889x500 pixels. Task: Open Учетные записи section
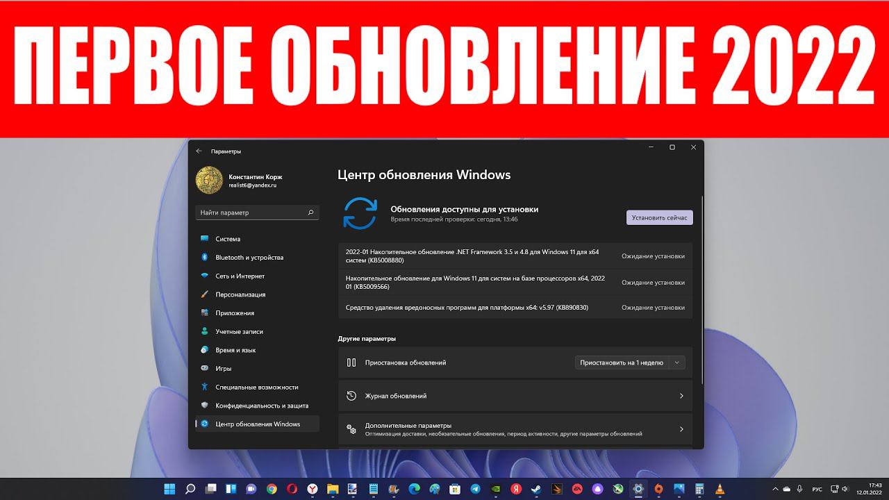pyautogui.click(x=258, y=331)
